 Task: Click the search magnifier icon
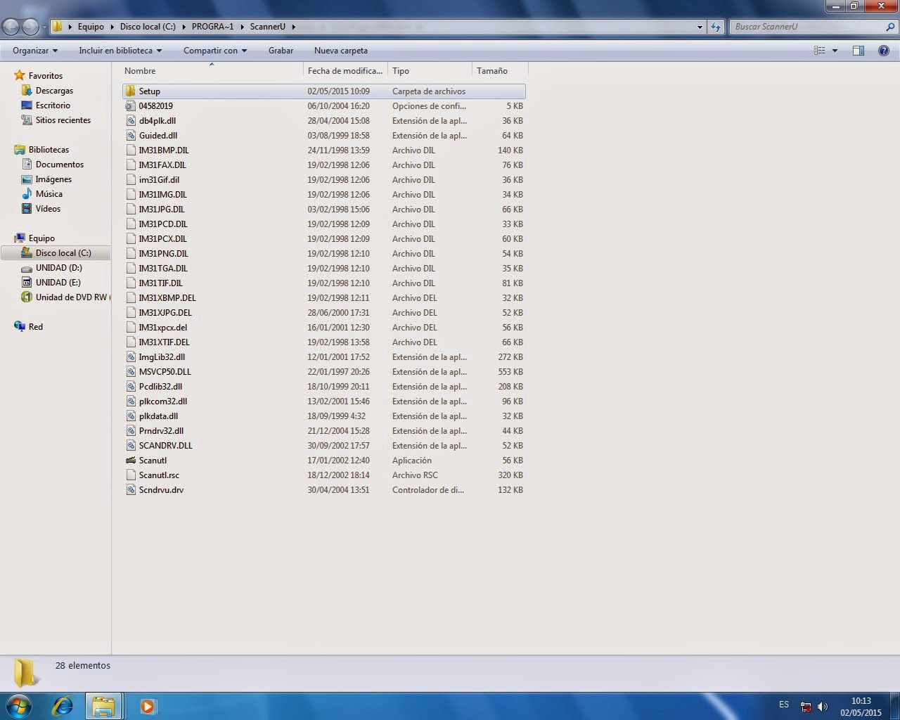[890, 27]
